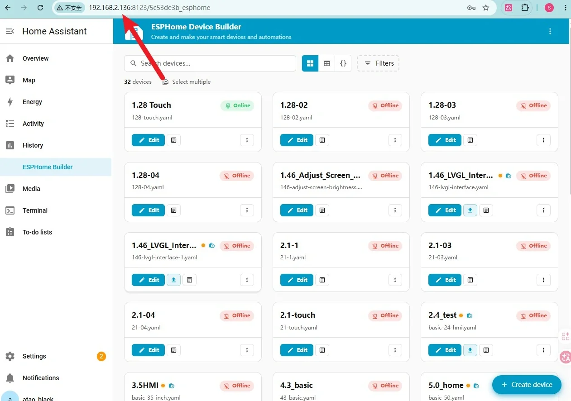Open the Overview page
Image resolution: width=571 pixels, height=401 pixels.
pos(56,58)
